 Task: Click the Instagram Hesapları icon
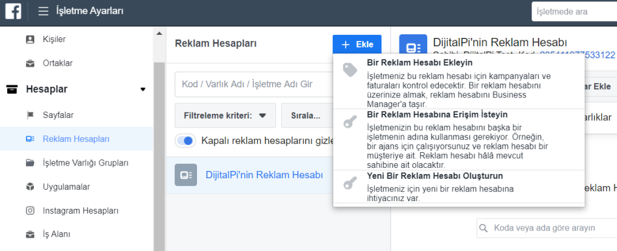30,211
